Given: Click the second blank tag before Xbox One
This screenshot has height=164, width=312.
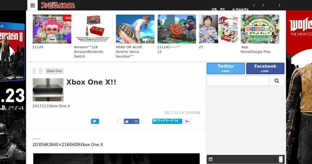Looking at the screenshot, I should (x=41, y=71).
